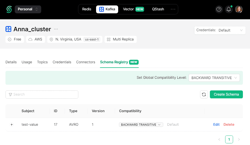The height and width of the screenshot is (145, 250).
Task: Click the AWS provider badge
Action: pos(35,39)
